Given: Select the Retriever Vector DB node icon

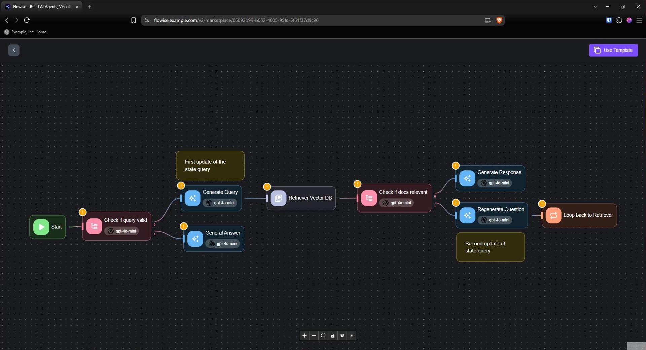Looking at the screenshot, I should click(x=278, y=198).
